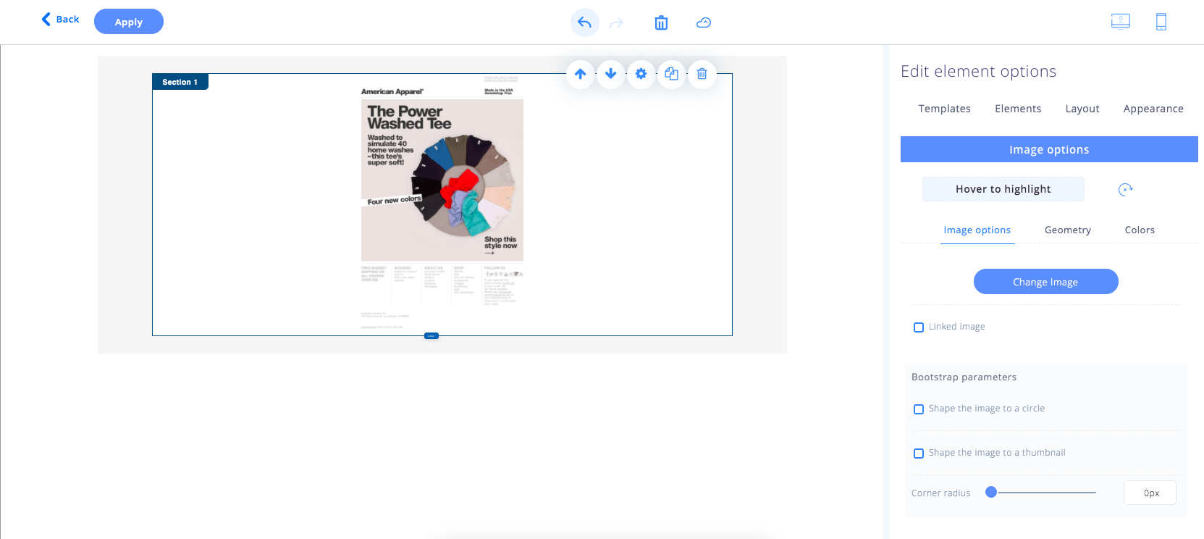Check Shape the image to a thumbnail
1204x539 pixels.
pyautogui.click(x=919, y=454)
